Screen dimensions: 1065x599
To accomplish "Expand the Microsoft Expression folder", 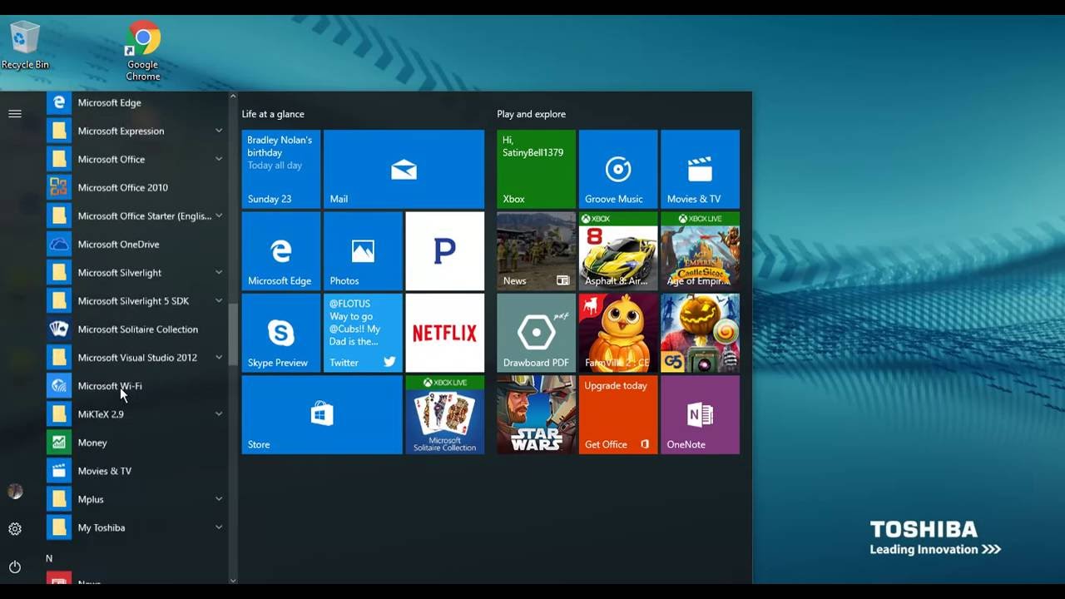I will point(219,131).
